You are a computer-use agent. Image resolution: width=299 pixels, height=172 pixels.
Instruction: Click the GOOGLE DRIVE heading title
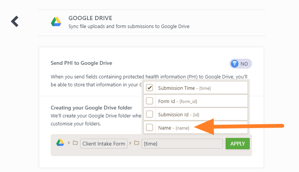(90, 18)
